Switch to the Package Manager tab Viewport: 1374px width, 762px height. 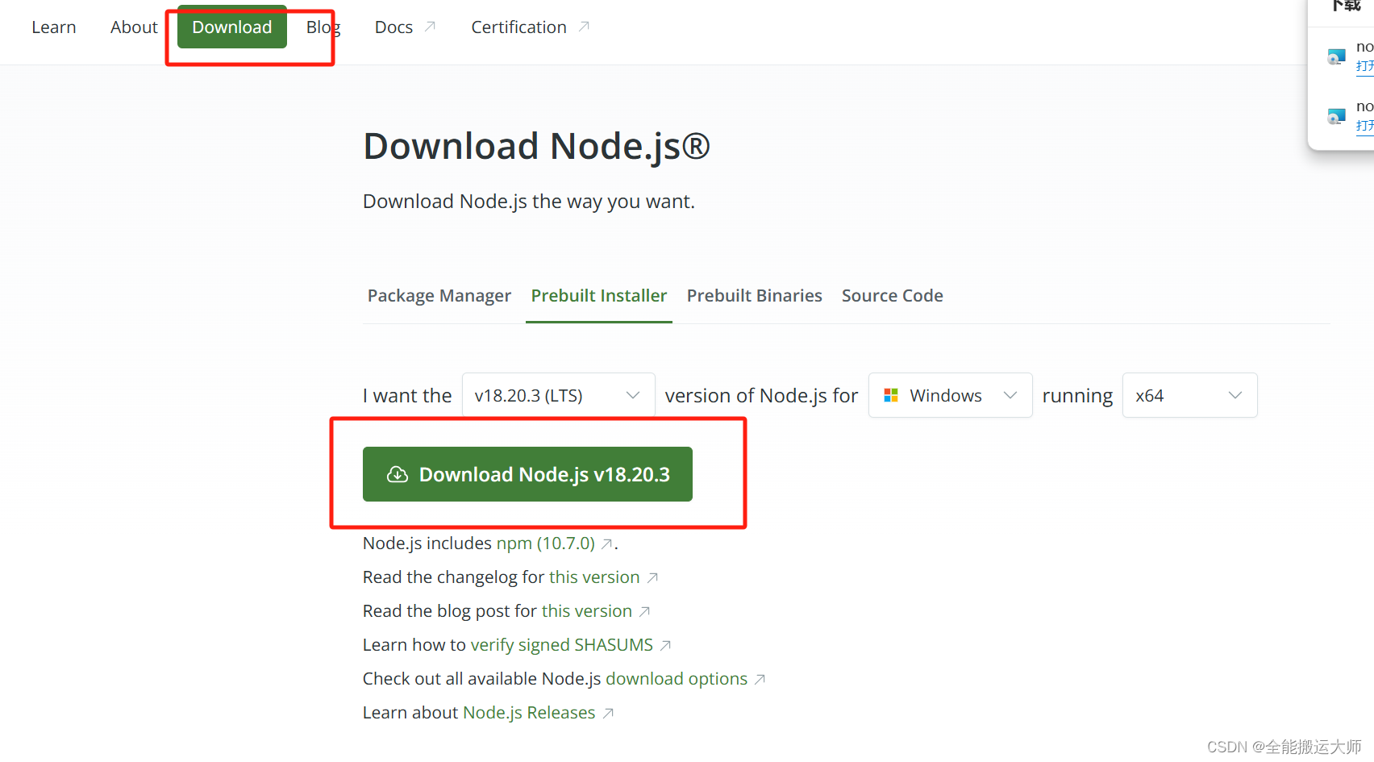click(439, 295)
